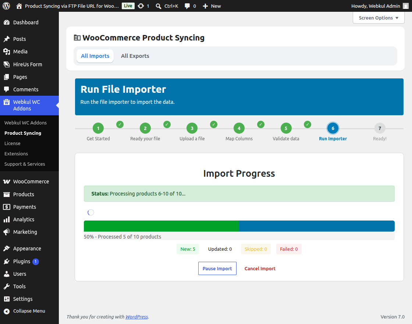Click the Users person icon
The image size is (412, 324).
point(7,274)
